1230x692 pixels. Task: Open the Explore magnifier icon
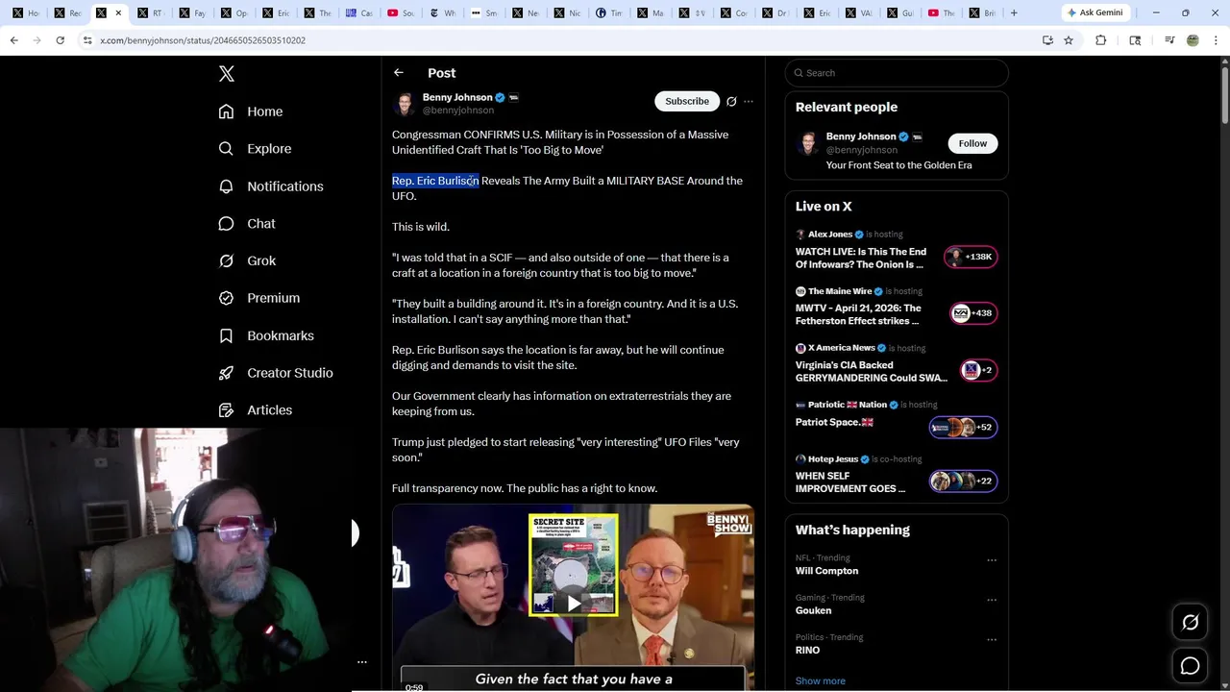(x=226, y=149)
